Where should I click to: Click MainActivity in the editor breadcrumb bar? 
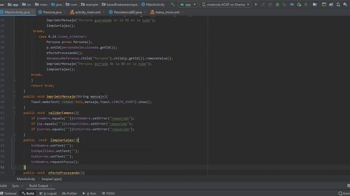coord(26,179)
